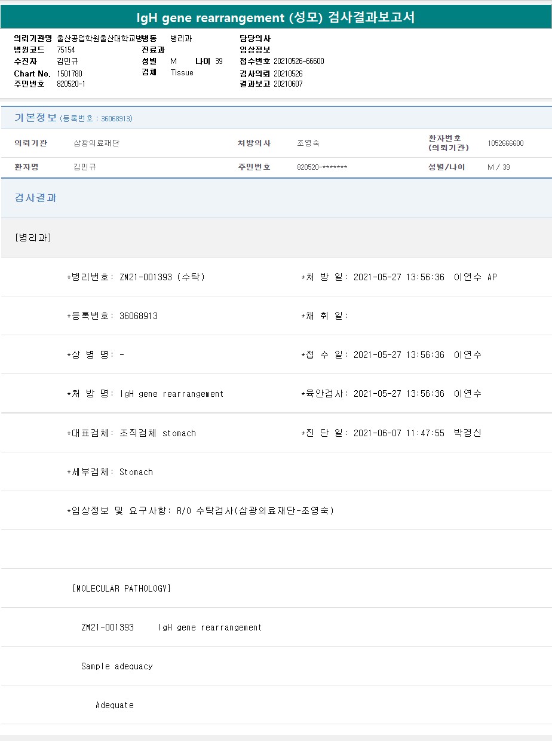Click the 병원코드 value 75154
The height and width of the screenshot is (741, 552).
point(66,50)
